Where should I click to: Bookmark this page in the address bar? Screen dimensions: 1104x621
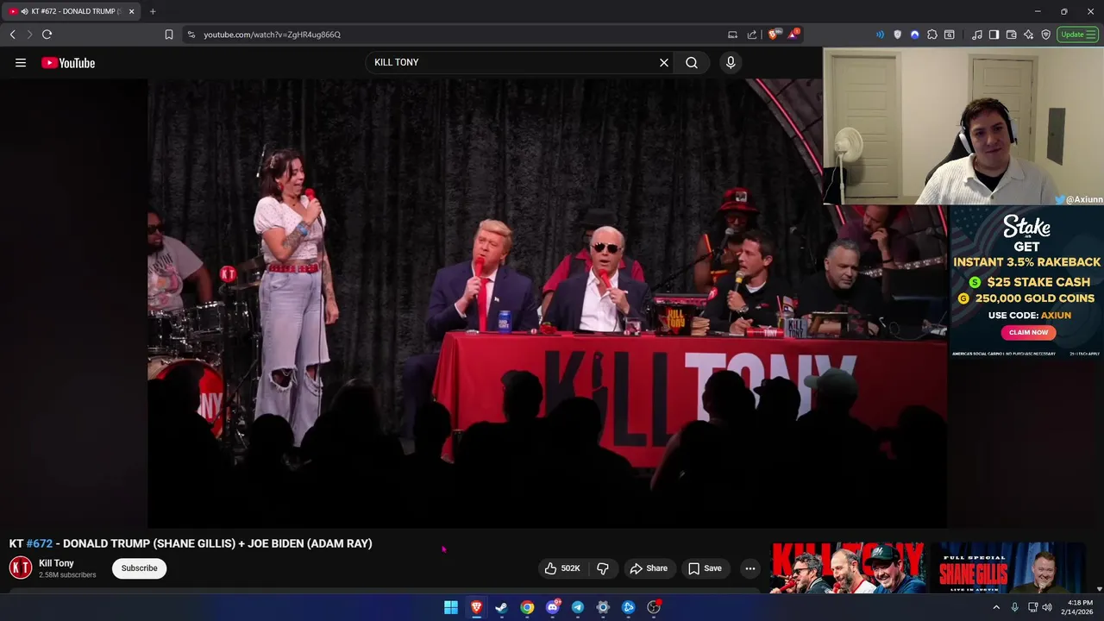click(x=169, y=34)
